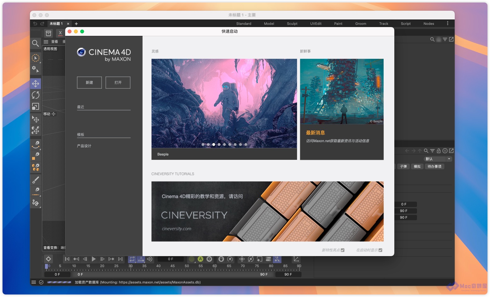490x297 pixels.
Task: Click the Beeple inspiration artwork image
Action: (x=224, y=104)
